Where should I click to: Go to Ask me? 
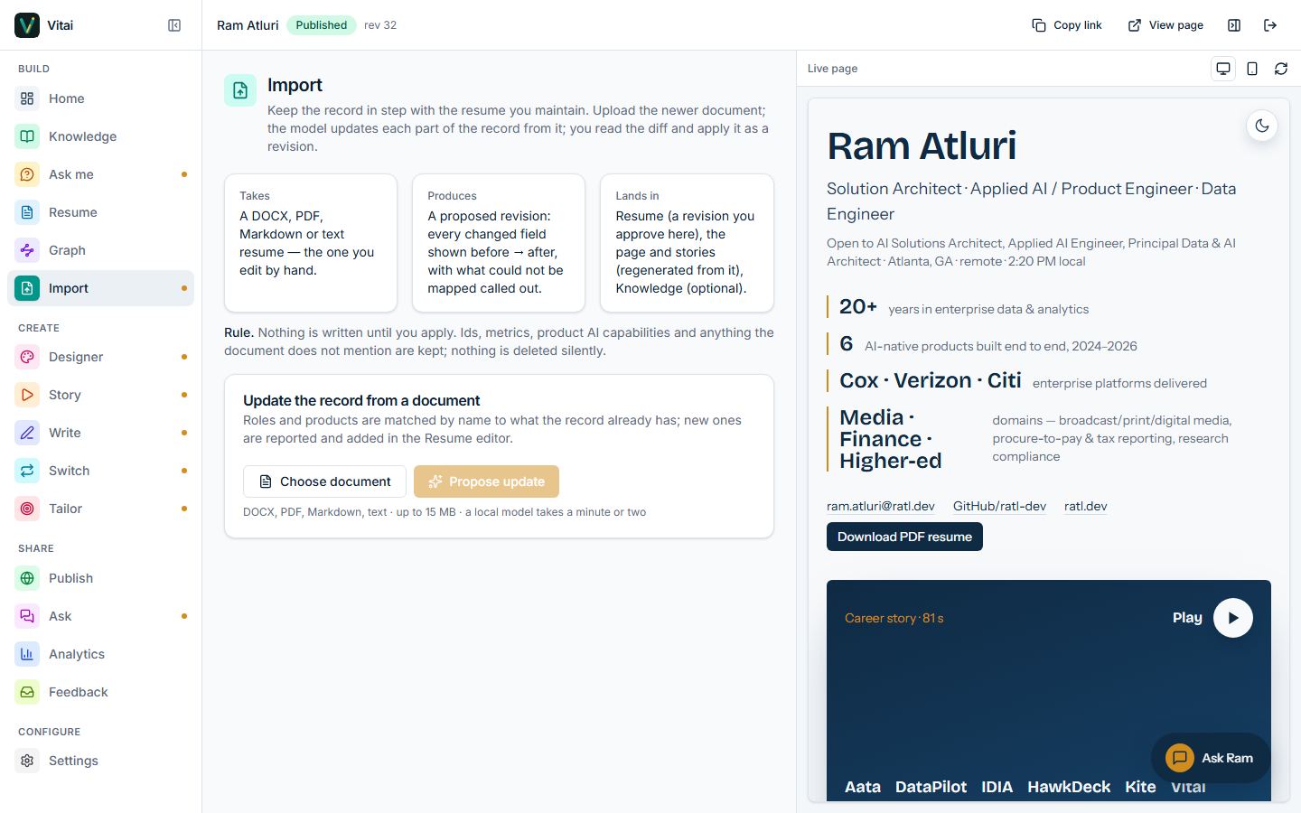click(100, 174)
